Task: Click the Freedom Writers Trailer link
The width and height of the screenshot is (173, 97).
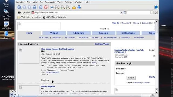Action: (x=129, y=51)
